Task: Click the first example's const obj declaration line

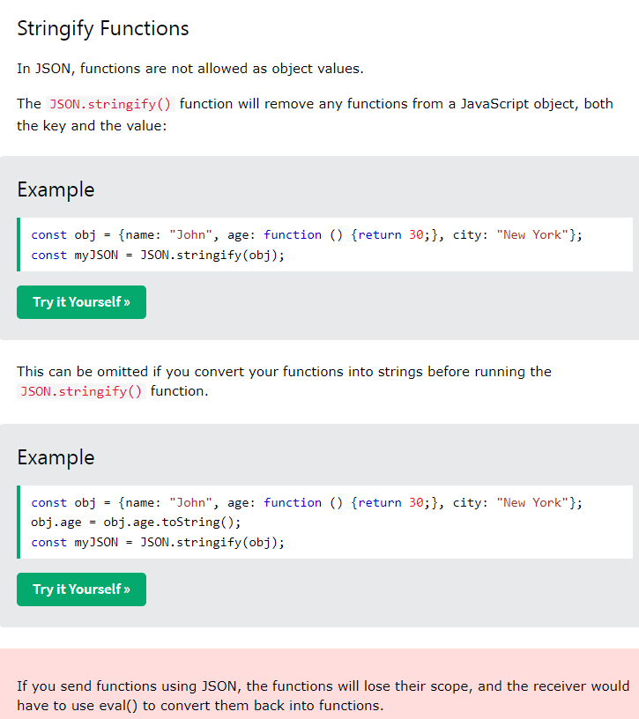Action: click(307, 234)
